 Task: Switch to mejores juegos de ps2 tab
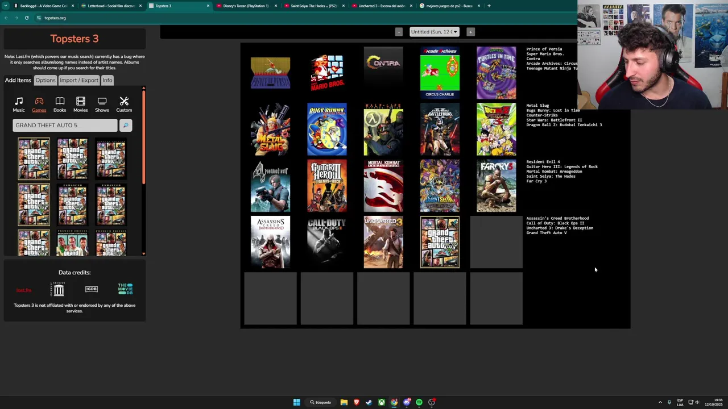point(449,6)
